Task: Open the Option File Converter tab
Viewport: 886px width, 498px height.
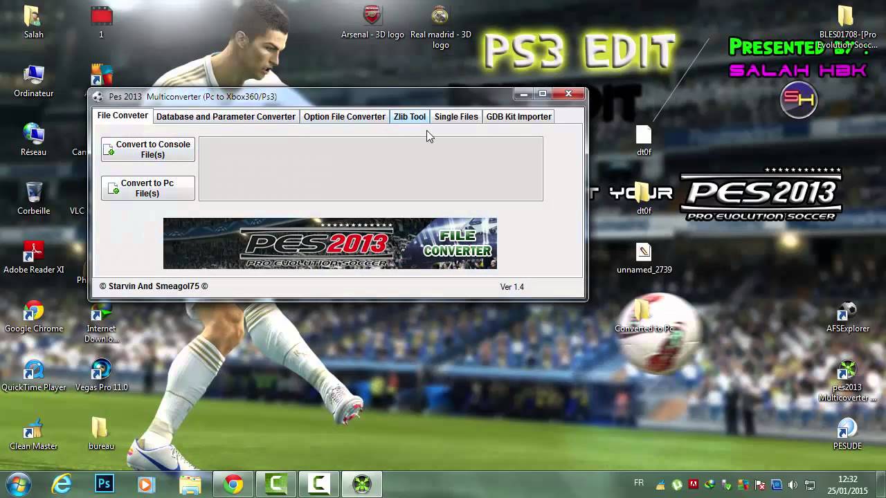Action: pyautogui.click(x=344, y=117)
